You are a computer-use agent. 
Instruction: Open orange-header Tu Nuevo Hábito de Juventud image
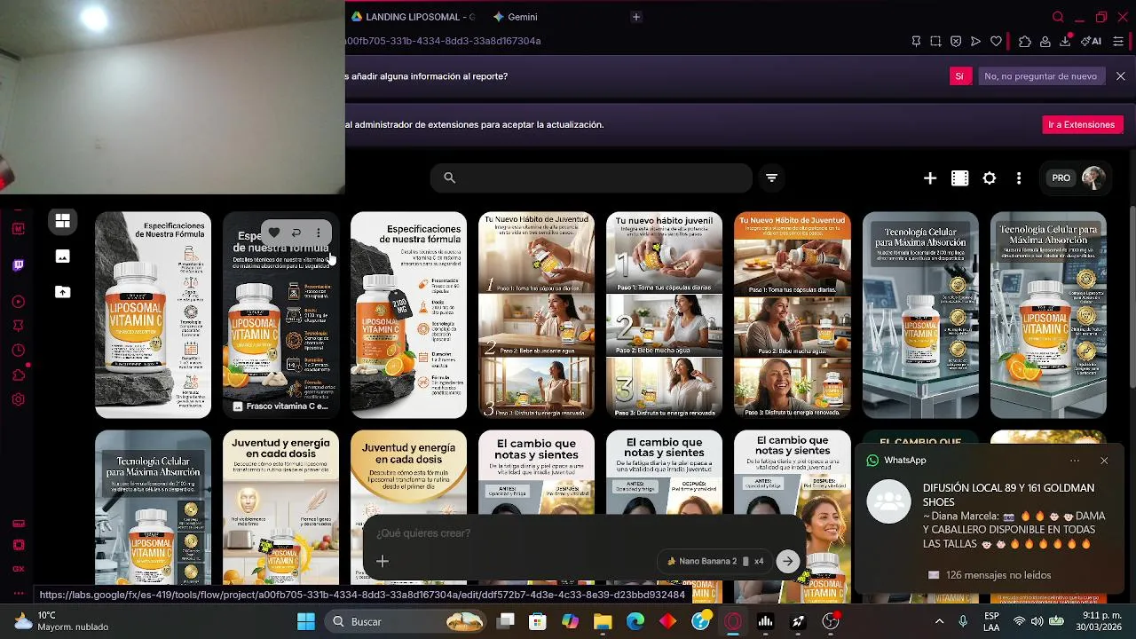coord(793,315)
